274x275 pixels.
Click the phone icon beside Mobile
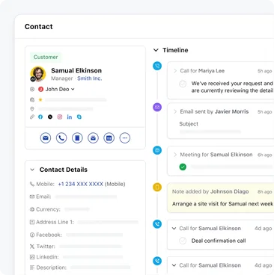click(32, 184)
